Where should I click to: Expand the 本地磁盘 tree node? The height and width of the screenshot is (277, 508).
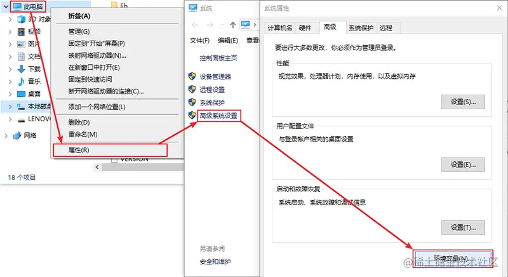tap(10, 106)
